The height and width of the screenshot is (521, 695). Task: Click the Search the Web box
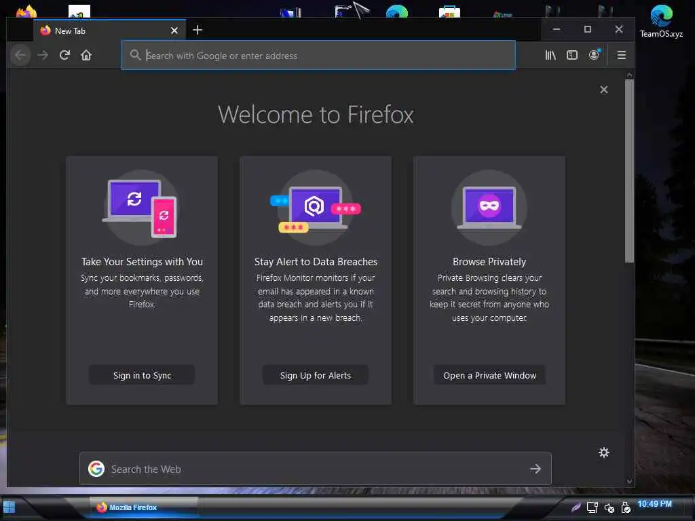point(316,469)
